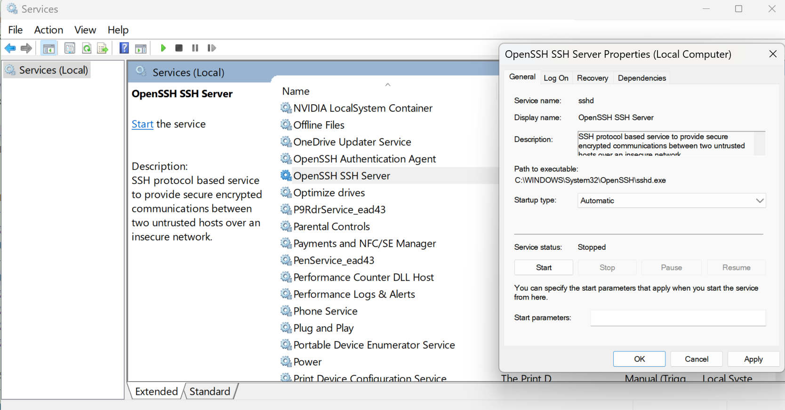Select the Performance Counter DLL Host gear icon

(x=286, y=277)
